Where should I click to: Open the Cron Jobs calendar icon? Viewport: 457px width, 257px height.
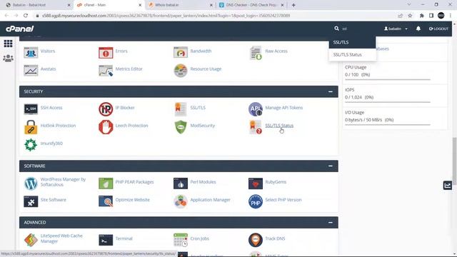(181, 240)
